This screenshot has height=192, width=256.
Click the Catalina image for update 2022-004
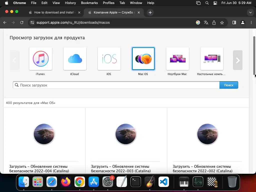click(x=44, y=134)
